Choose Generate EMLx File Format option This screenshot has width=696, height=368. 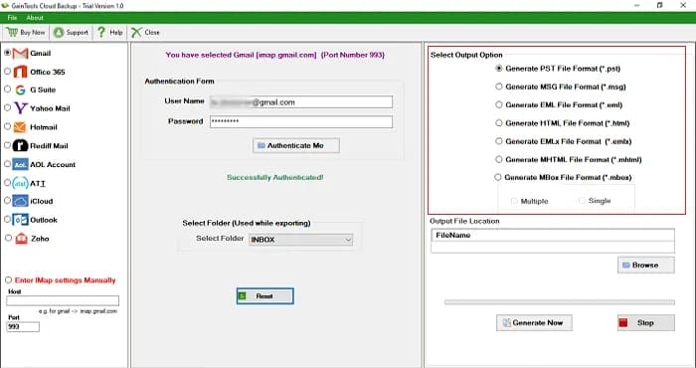coord(499,141)
